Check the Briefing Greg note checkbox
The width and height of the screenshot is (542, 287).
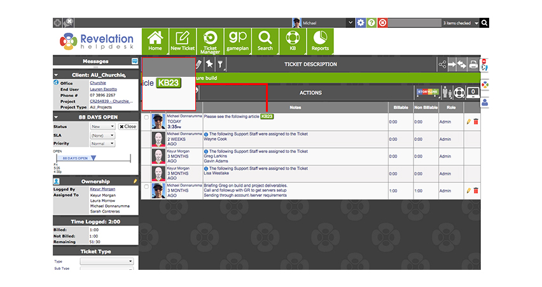(x=146, y=187)
